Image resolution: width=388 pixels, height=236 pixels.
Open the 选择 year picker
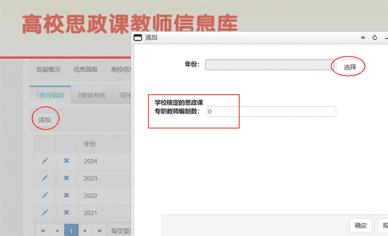pos(350,67)
